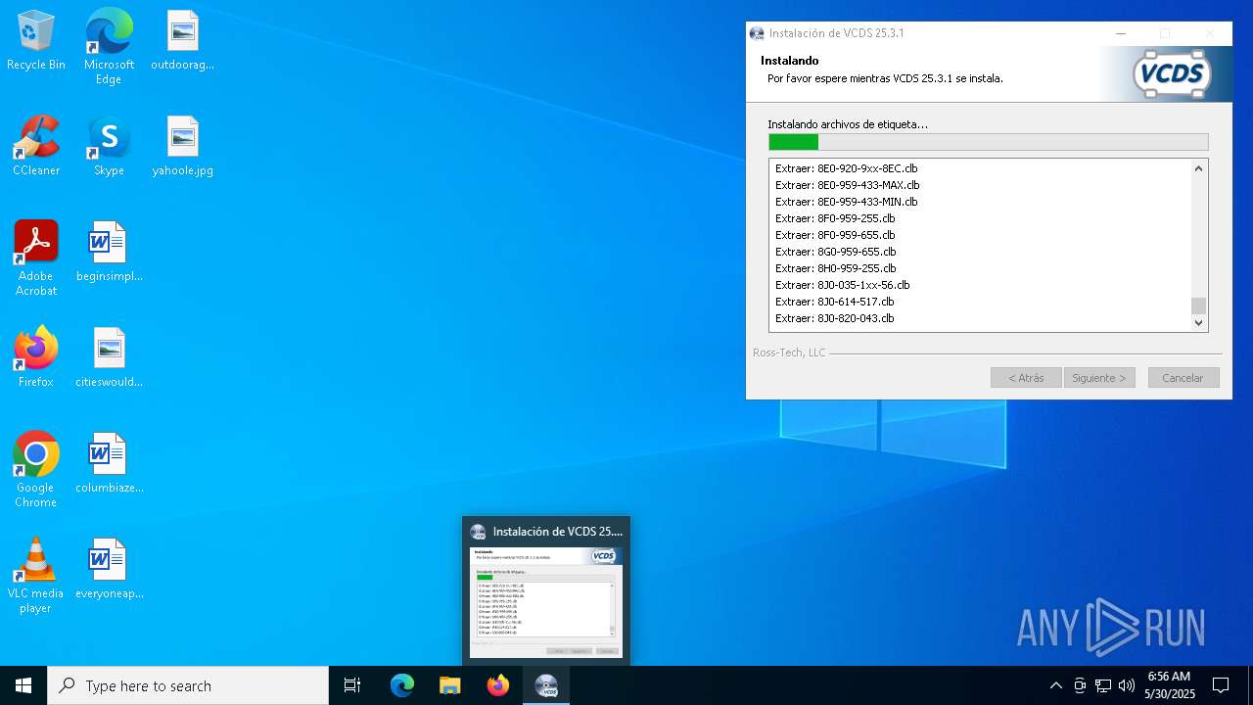
Task: Click the installer title bar system icon
Action: click(757, 33)
